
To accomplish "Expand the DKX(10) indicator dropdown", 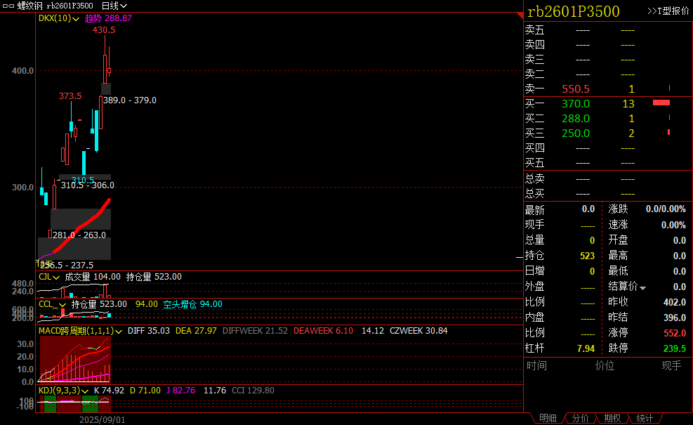I will point(78,18).
